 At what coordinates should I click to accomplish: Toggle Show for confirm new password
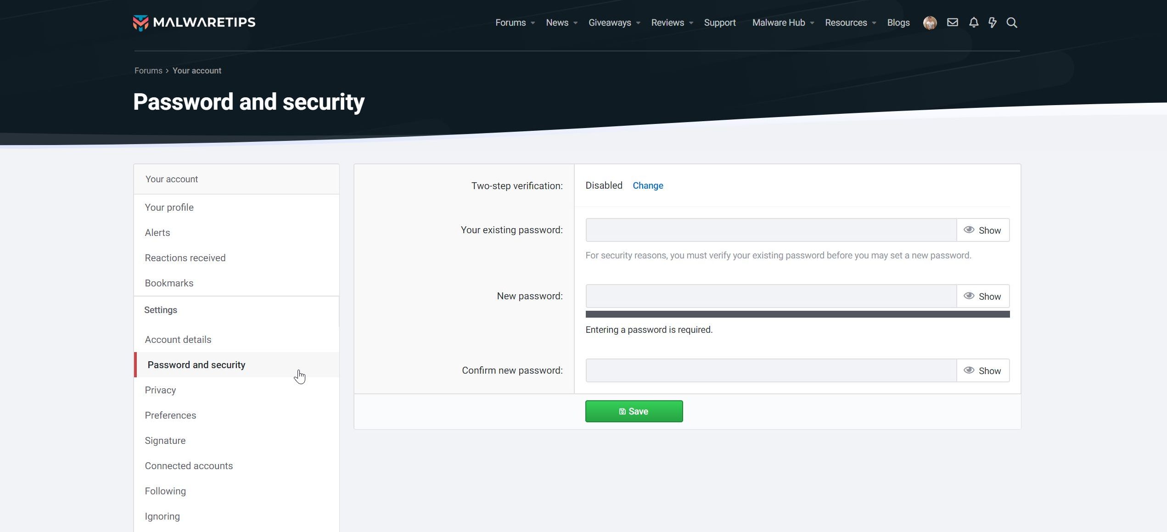point(982,371)
